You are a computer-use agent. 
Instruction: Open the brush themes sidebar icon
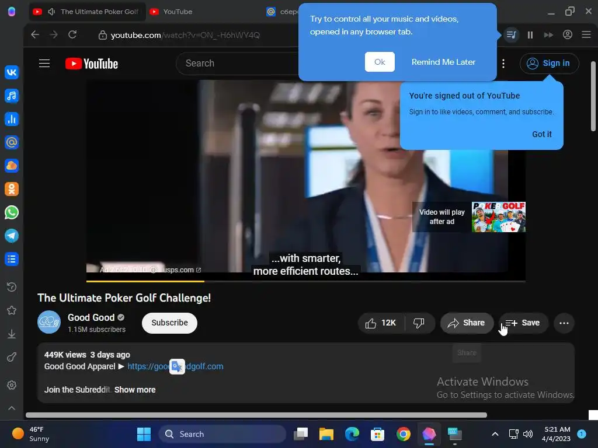click(x=12, y=357)
